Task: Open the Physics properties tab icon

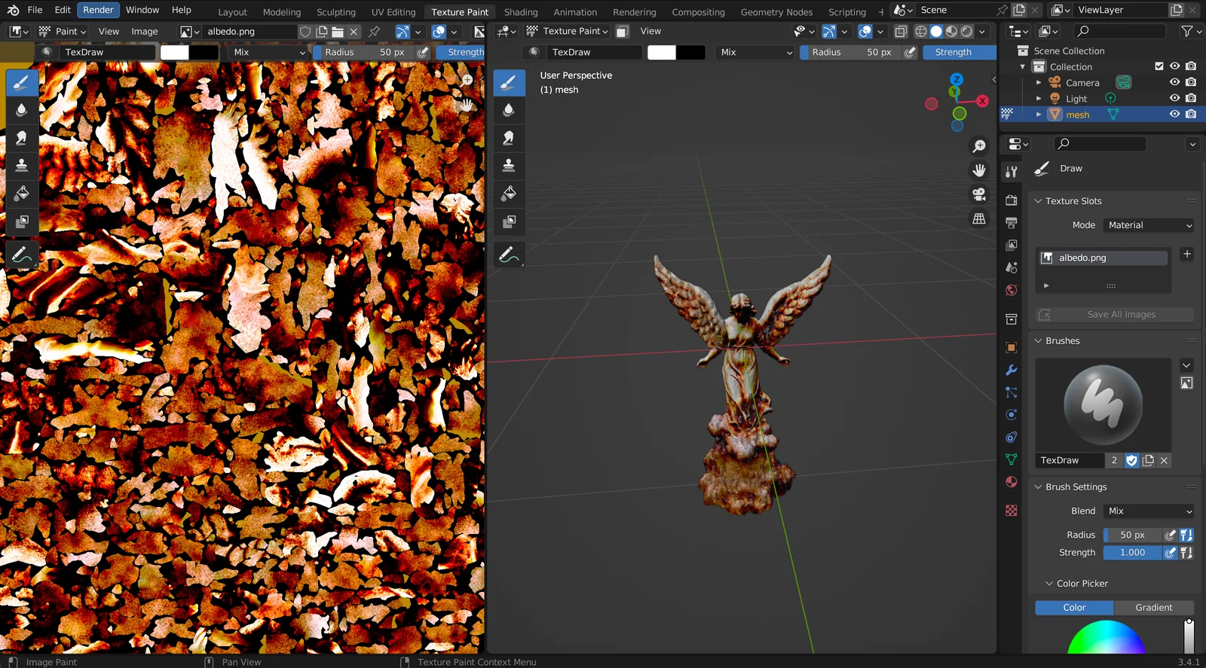Action: [1012, 415]
